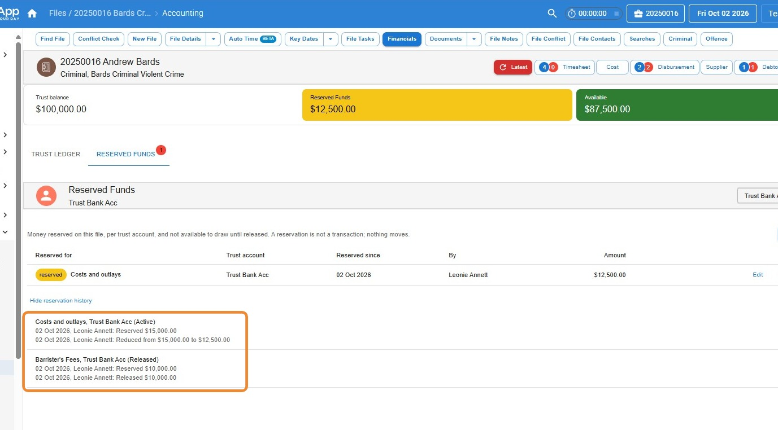778x430 pixels.
Task: Open the Searches section
Action: (x=642, y=39)
